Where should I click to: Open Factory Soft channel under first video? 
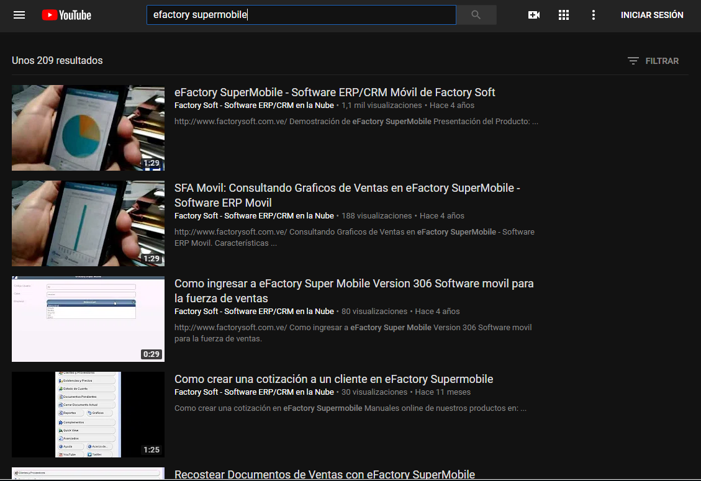254,106
